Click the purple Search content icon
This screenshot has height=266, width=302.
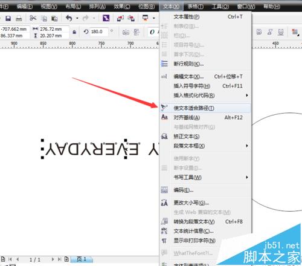[x=106, y=18]
